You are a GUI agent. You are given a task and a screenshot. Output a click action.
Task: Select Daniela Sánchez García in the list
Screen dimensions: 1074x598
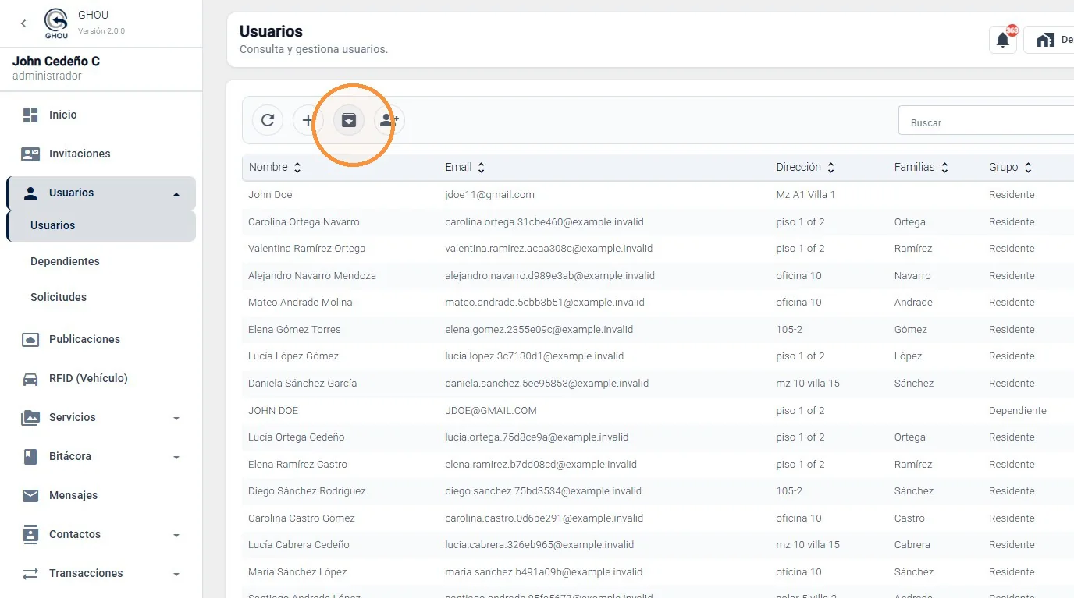(302, 384)
